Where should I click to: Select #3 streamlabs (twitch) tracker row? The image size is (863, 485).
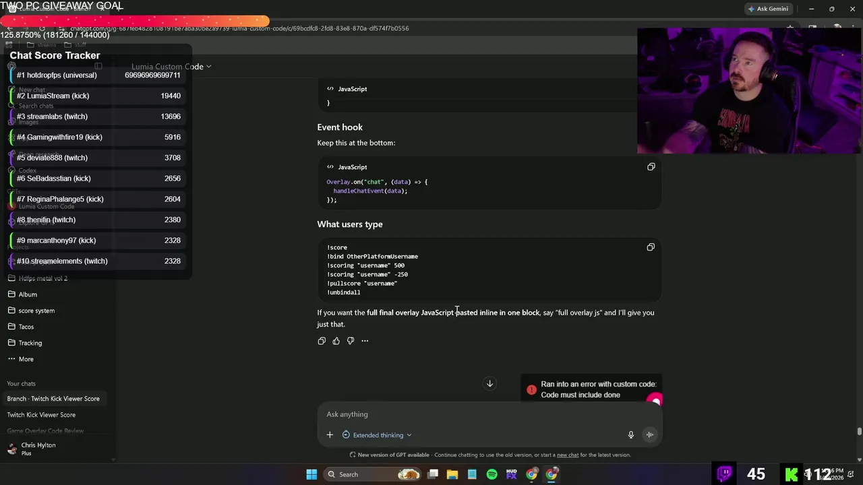98,117
